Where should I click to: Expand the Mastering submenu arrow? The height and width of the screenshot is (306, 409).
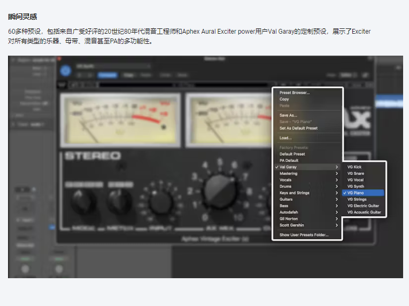pyautogui.click(x=337, y=173)
